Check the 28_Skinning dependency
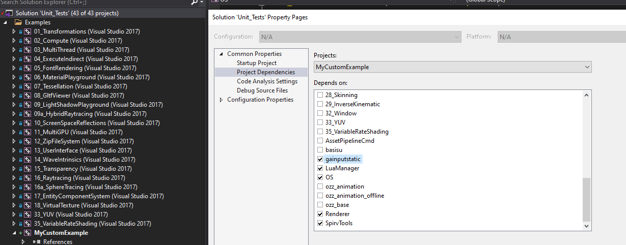 (x=320, y=95)
